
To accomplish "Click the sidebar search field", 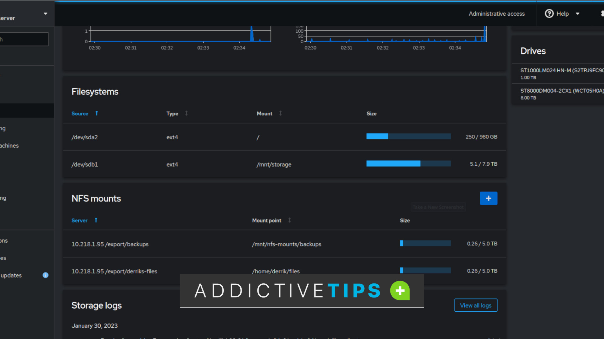I will [24, 39].
